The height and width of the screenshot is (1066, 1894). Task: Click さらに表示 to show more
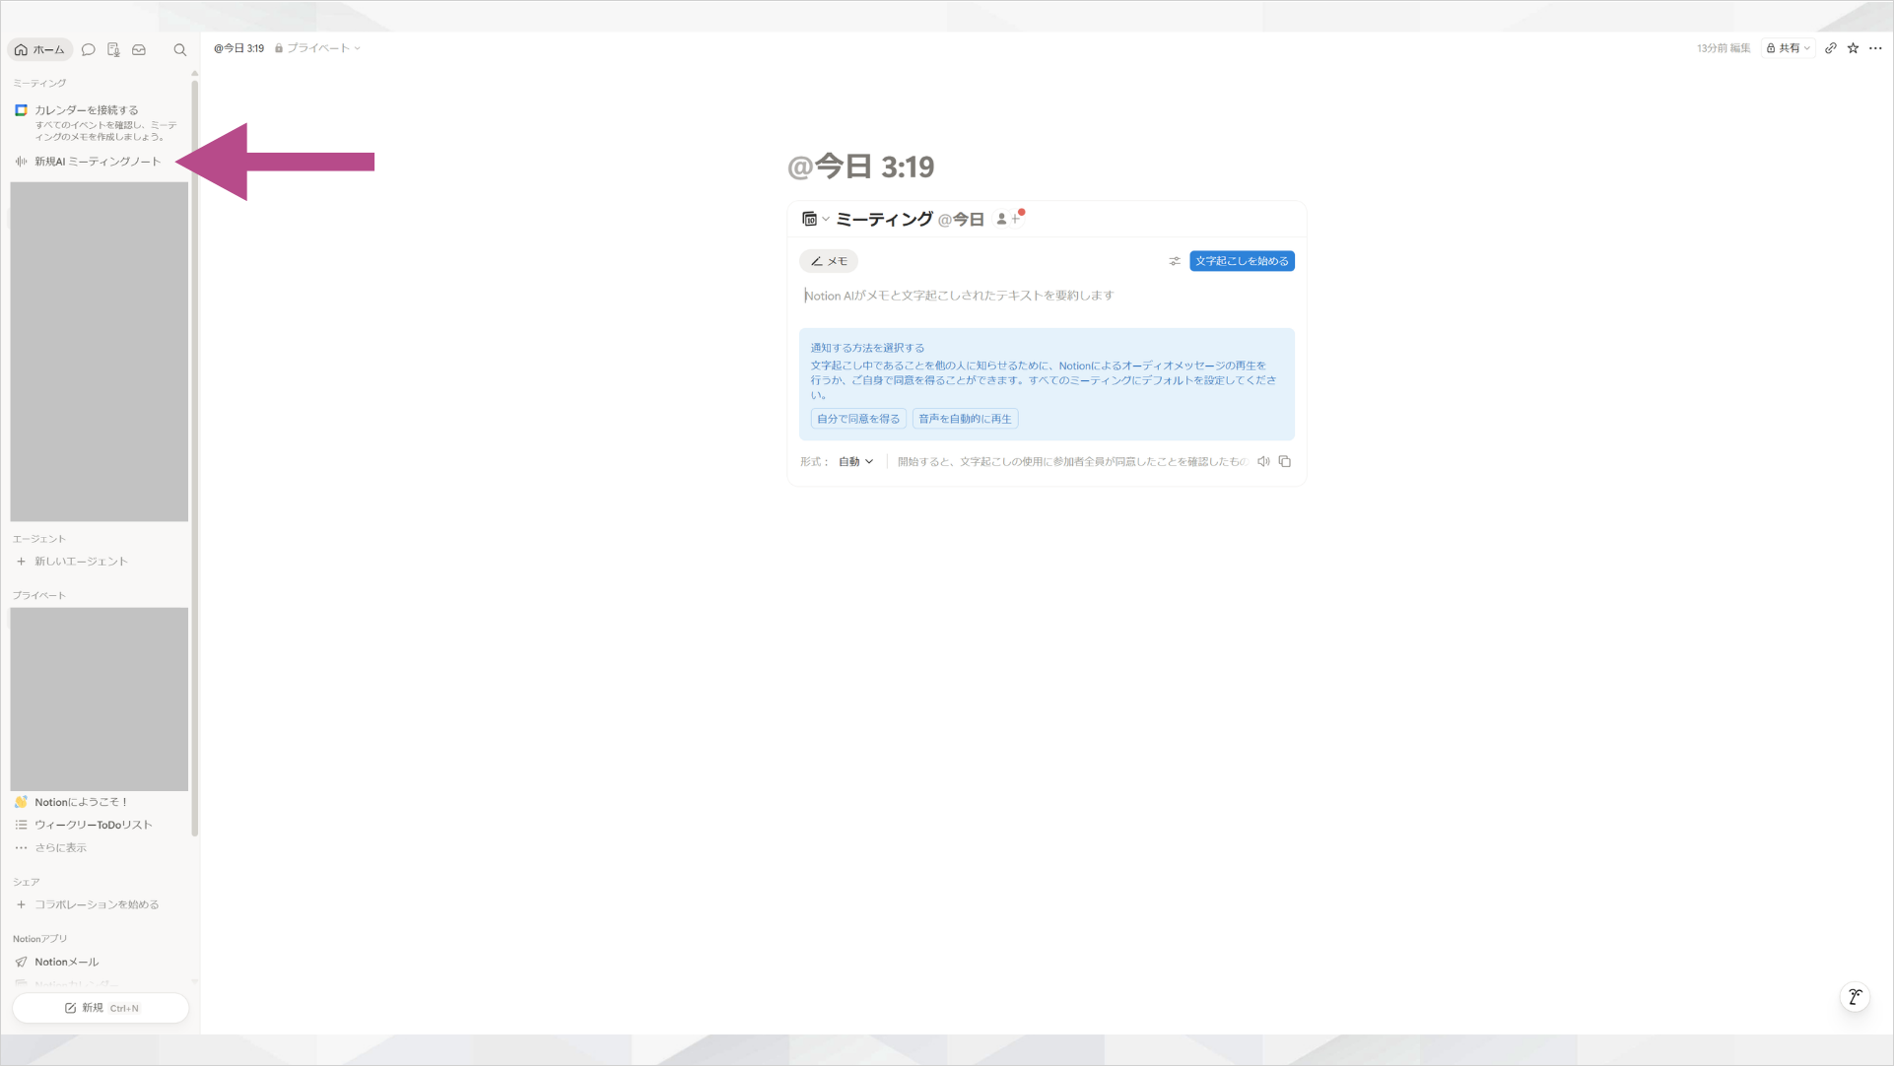tap(61, 847)
